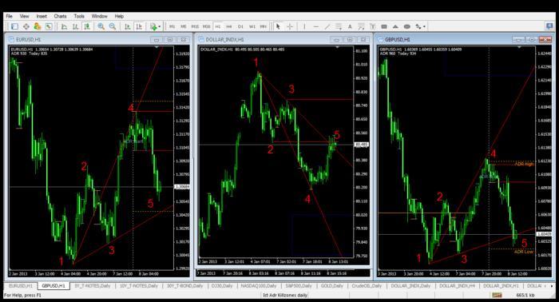The width and height of the screenshot is (559, 302).
Task: Open the DOLLAR_INDX,H1 bottom tab
Action: 501,286
